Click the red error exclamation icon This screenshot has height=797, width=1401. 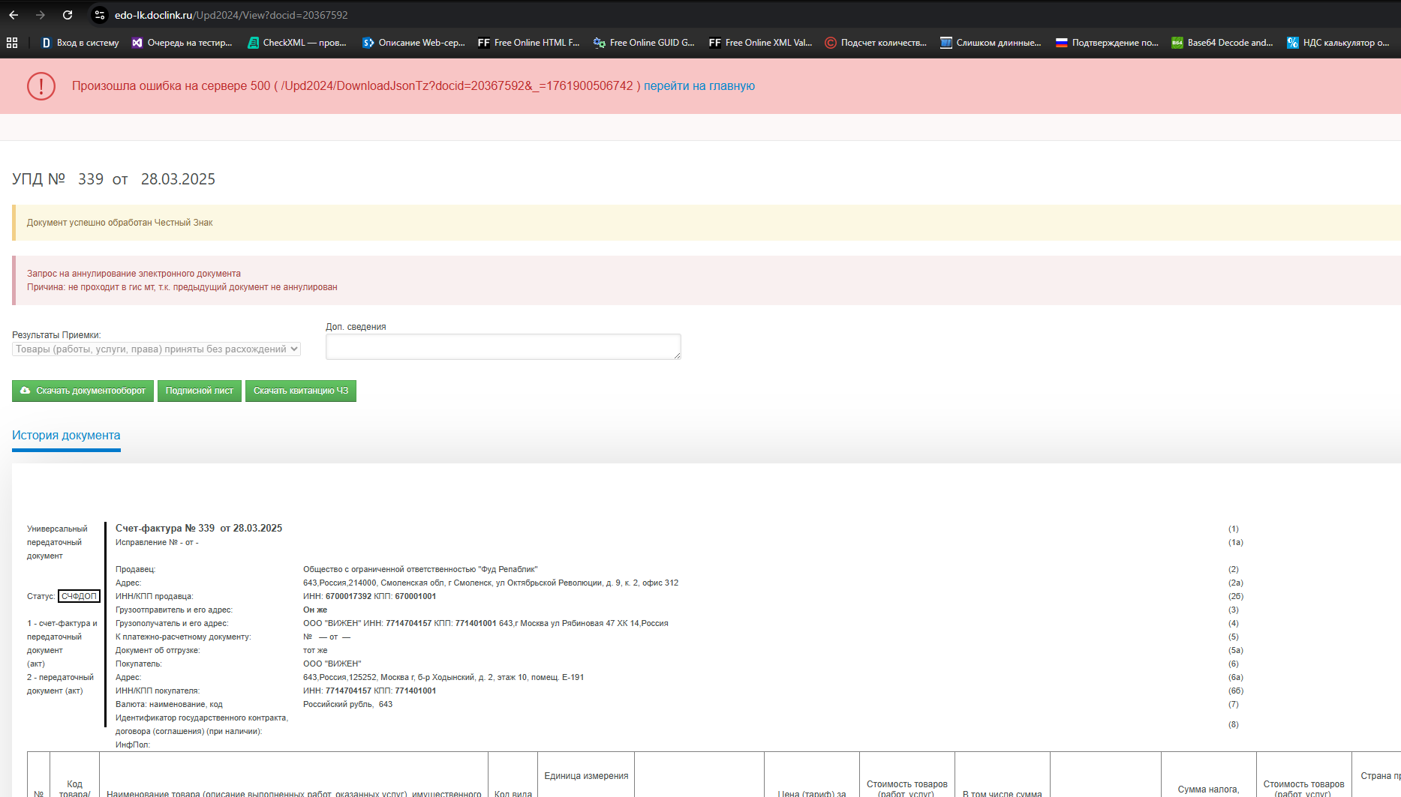coord(41,86)
